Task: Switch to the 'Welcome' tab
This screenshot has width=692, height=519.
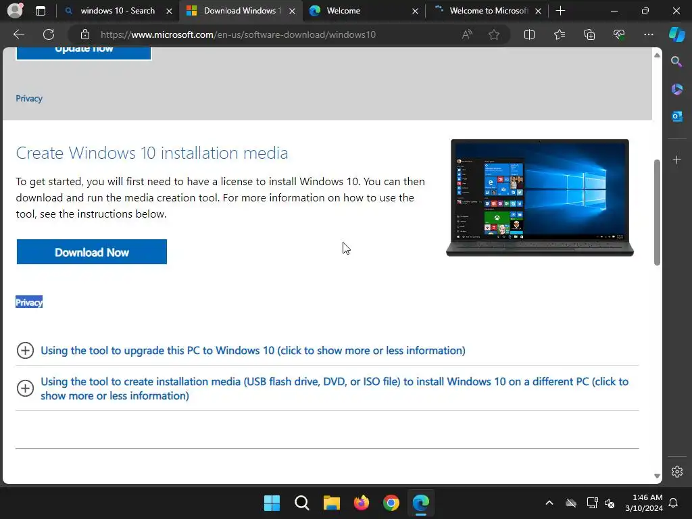Action: pos(343,11)
